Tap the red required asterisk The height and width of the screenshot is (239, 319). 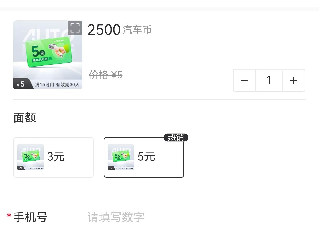9,216
